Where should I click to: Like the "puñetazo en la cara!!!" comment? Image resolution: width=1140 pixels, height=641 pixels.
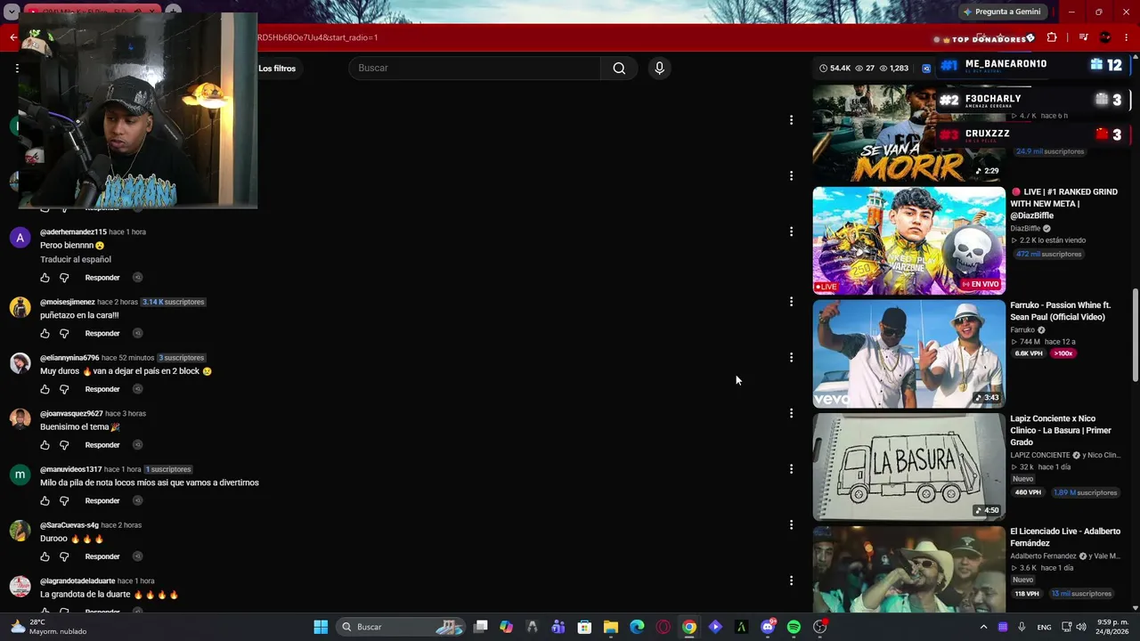(x=45, y=334)
